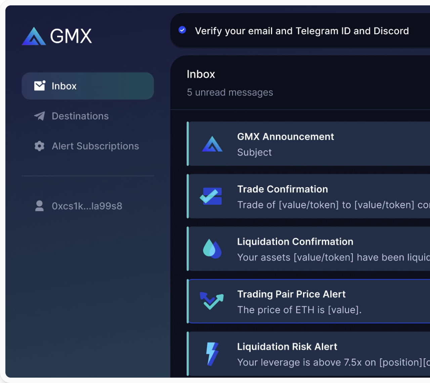Open Alert Subscriptions via the gear icon
The image size is (430, 383).
pyautogui.click(x=39, y=146)
